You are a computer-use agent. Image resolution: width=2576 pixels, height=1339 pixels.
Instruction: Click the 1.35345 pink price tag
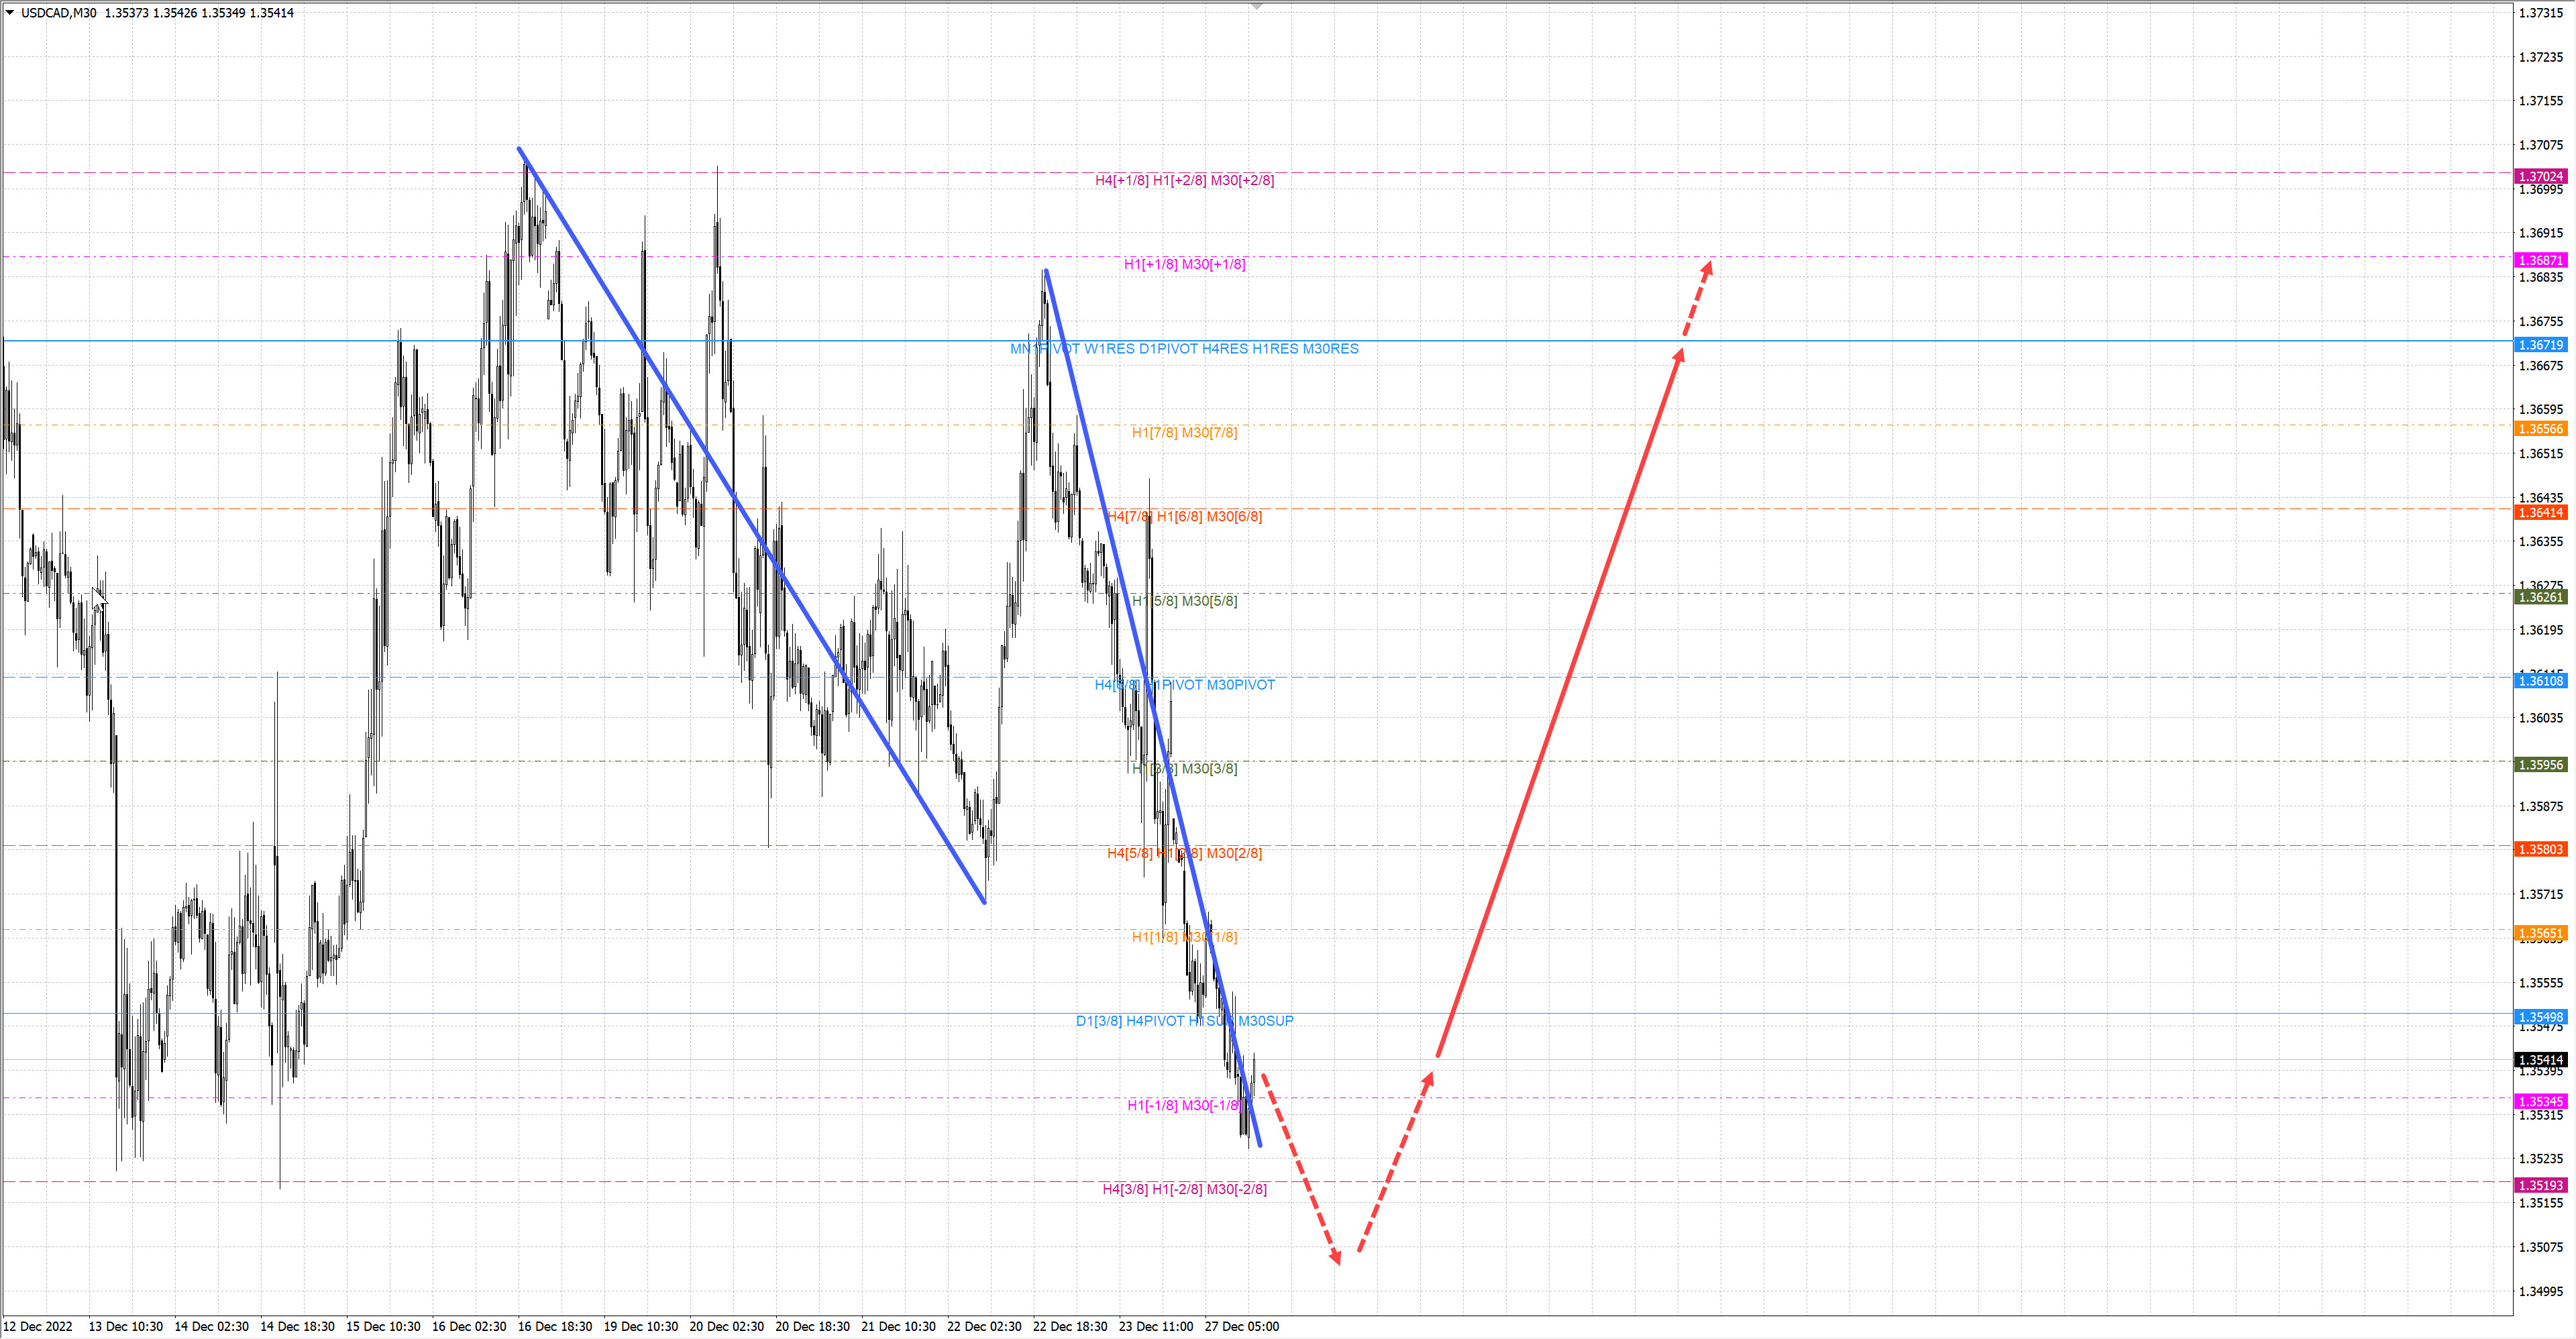point(2540,1101)
